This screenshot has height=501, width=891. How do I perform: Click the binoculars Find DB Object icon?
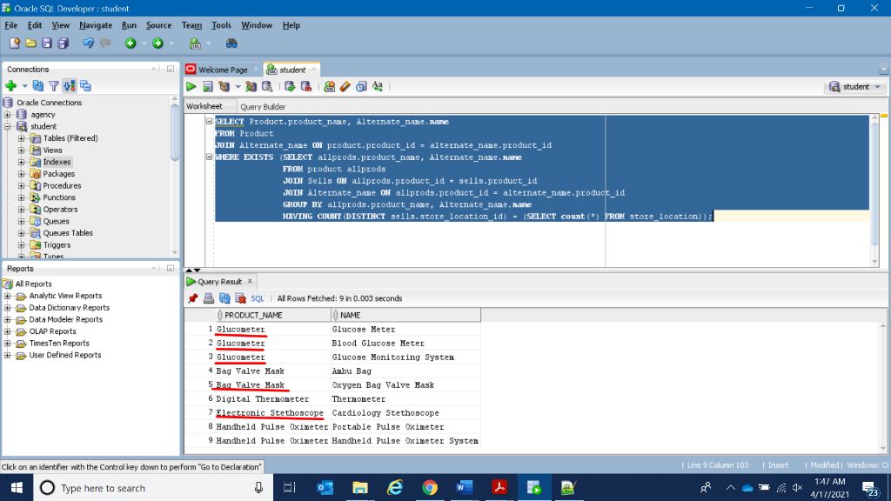(x=231, y=43)
